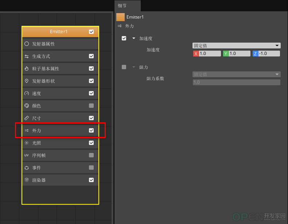
Task: Open the 加速度 固定值 dropdown
Action: (236, 46)
